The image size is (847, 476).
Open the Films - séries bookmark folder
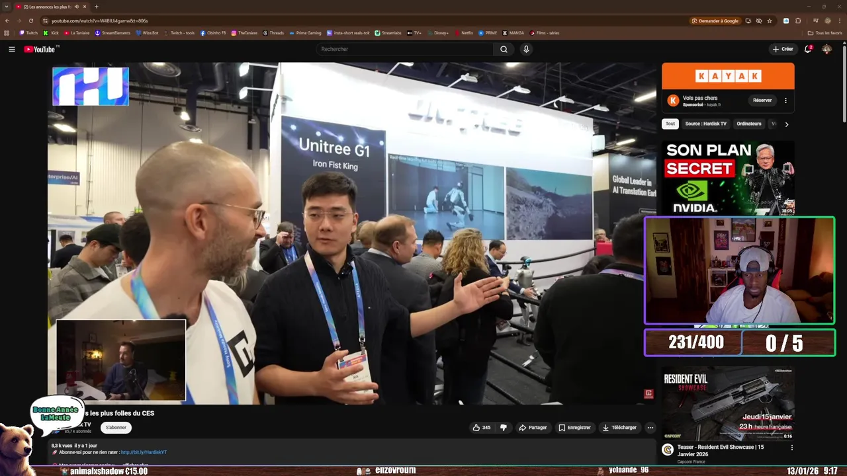pyautogui.click(x=544, y=32)
